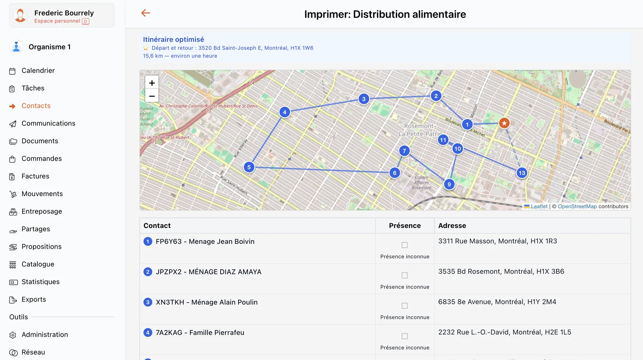Click the Propositions icon
This screenshot has width=643, height=360.
13,247
